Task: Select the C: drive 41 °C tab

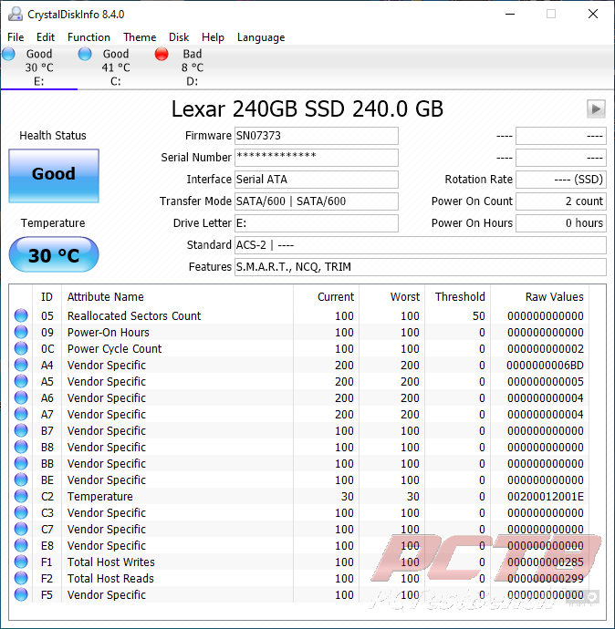Action: point(116,67)
